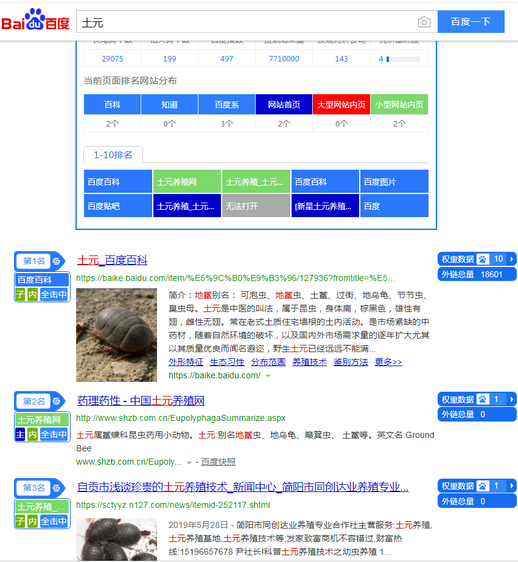
Task: Open camera image search icon
Action: pyautogui.click(x=424, y=23)
